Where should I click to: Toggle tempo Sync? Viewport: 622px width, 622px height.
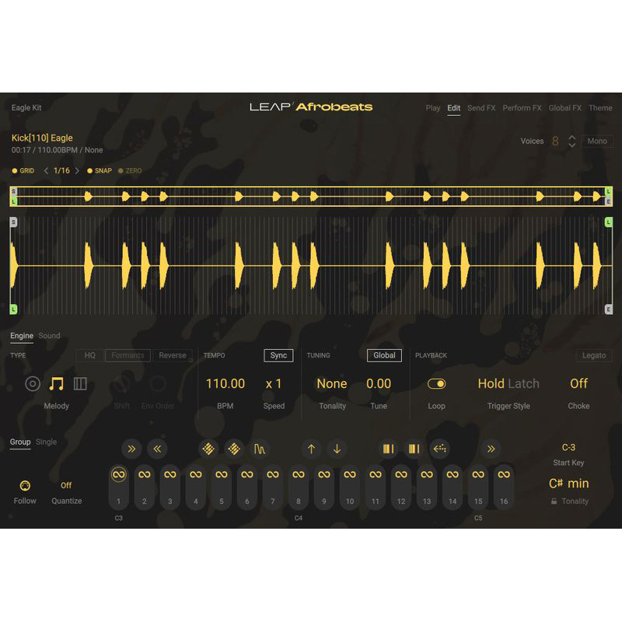click(x=278, y=355)
